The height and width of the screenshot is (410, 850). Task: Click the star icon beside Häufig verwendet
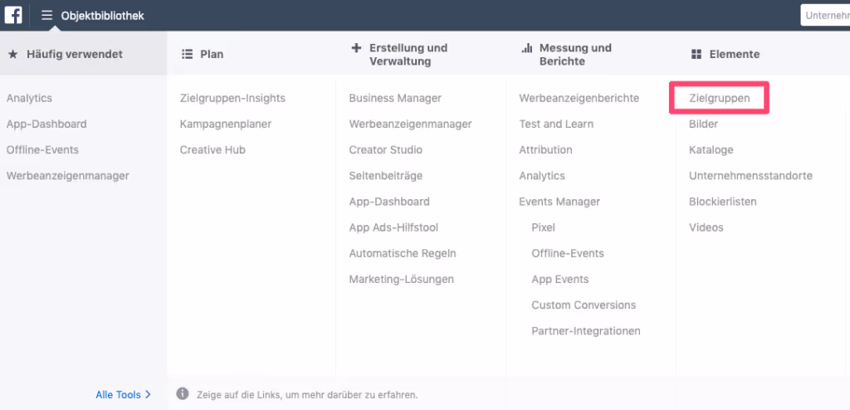click(13, 54)
